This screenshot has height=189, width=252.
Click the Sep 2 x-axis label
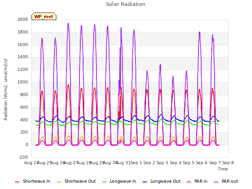click(149, 163)
